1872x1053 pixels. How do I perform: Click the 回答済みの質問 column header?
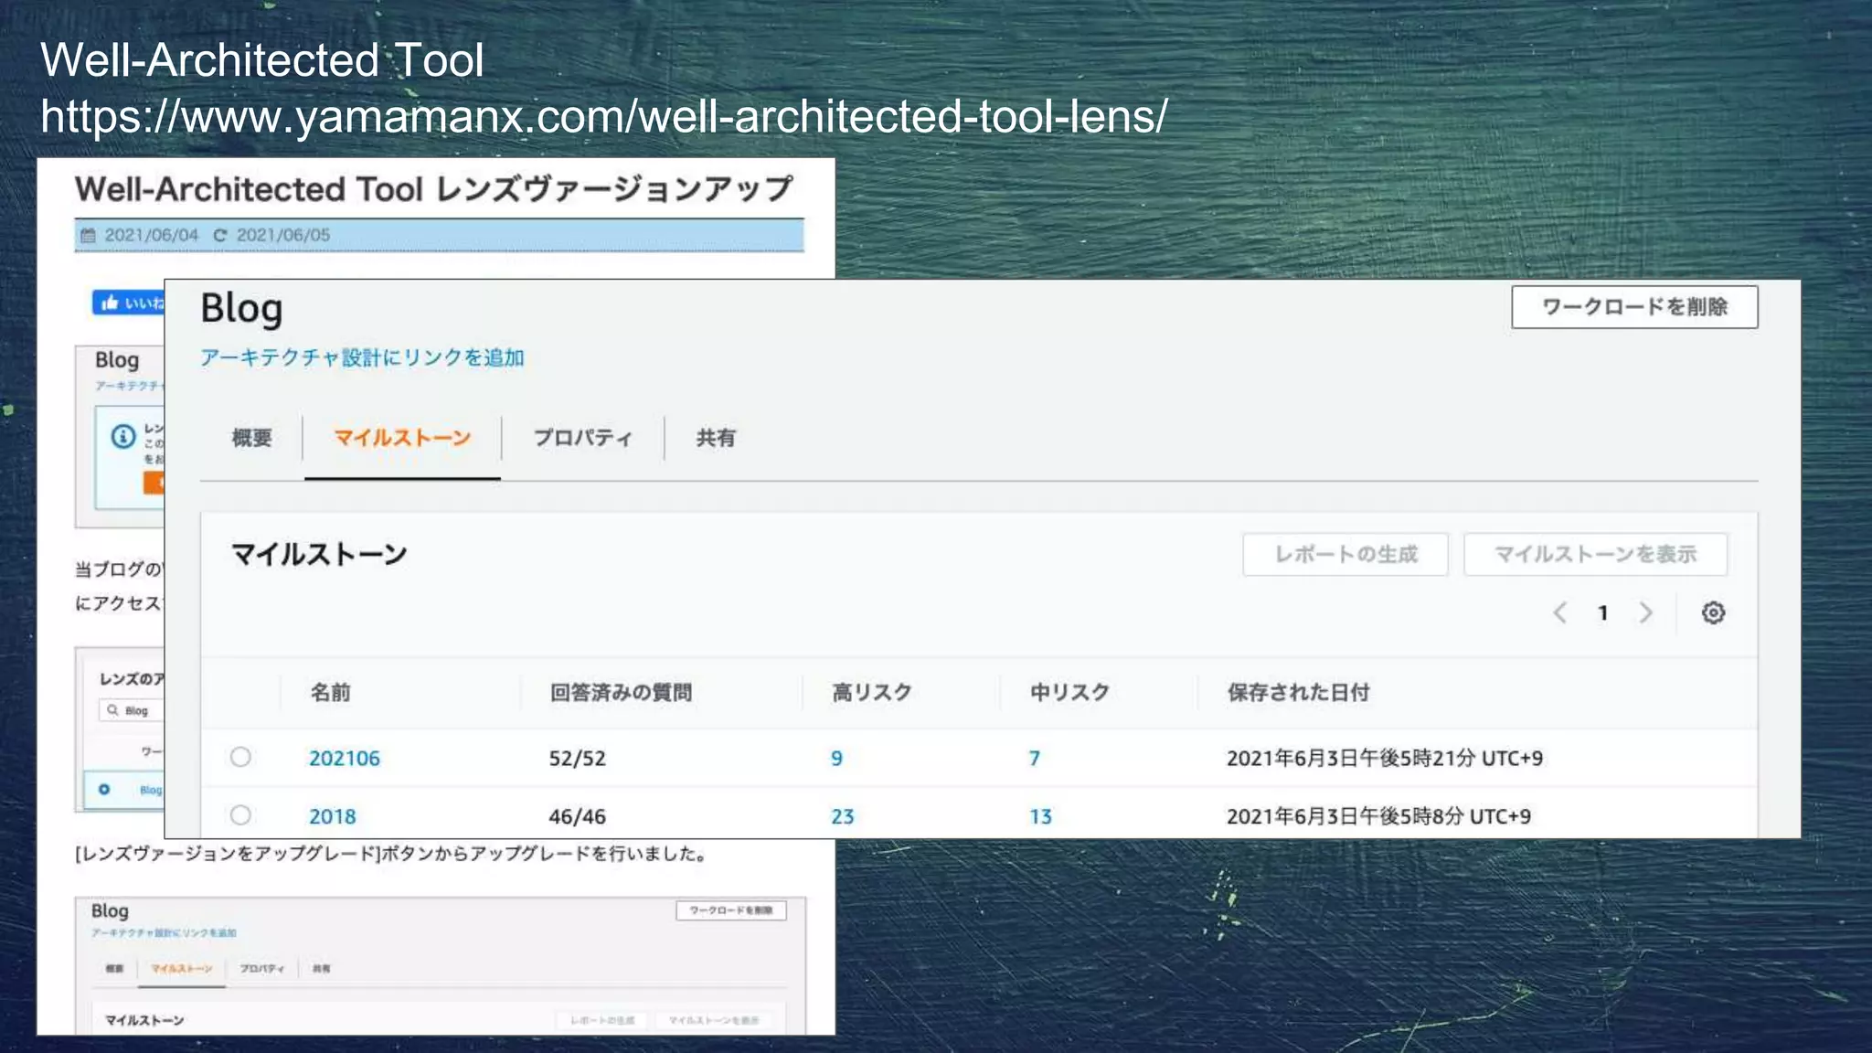click(x=621, y=692)
